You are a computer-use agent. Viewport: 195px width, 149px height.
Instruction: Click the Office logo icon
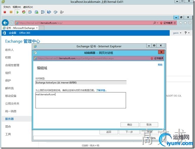4,33
